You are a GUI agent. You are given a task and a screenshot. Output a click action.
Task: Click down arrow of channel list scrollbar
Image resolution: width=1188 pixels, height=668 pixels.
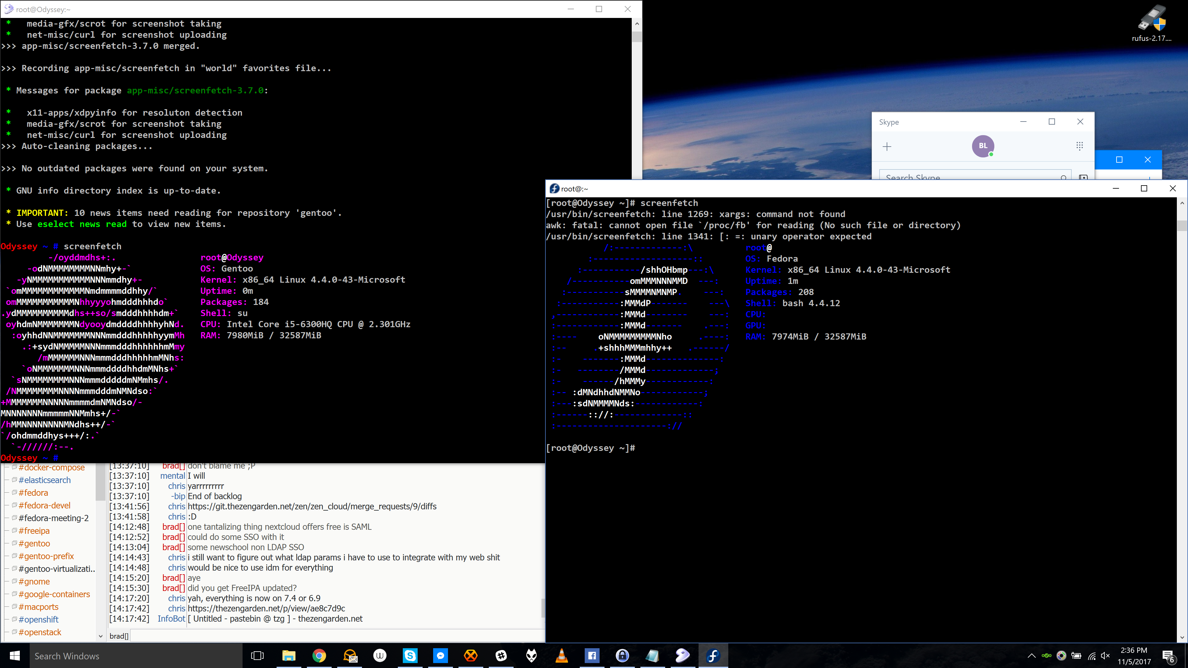pos(101,636)
